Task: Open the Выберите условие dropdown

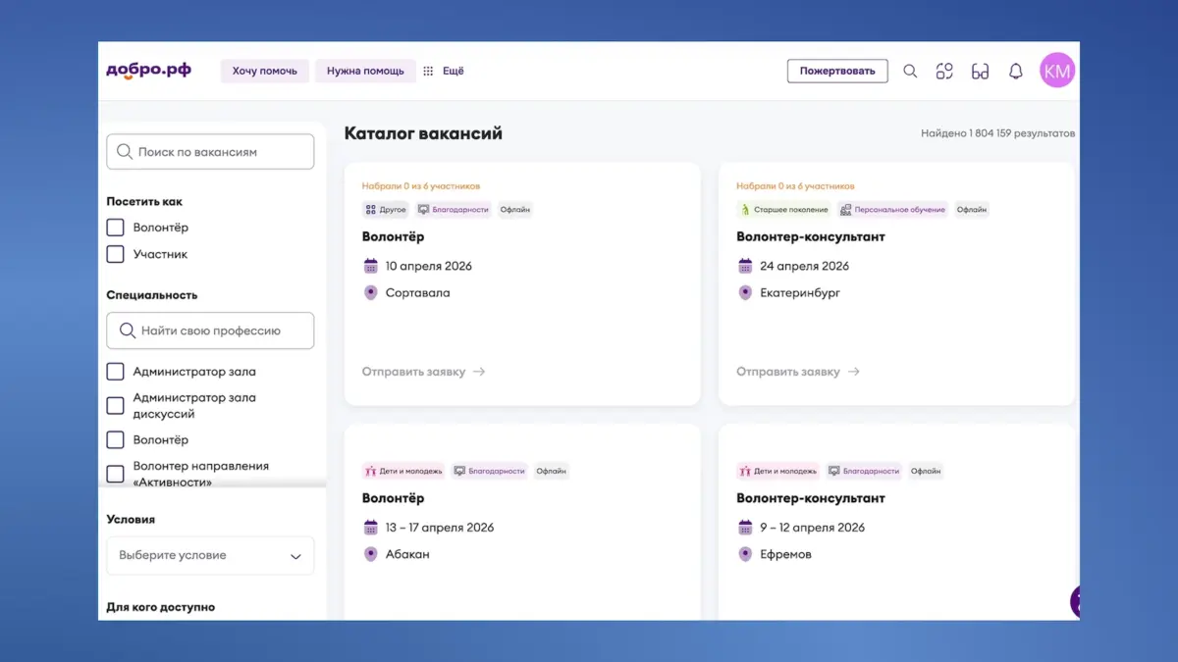Action: pyautogui.click(x=209, y=555)
